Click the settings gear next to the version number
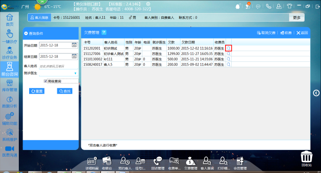Screen dimensions: 321x173 click(148, 4)
